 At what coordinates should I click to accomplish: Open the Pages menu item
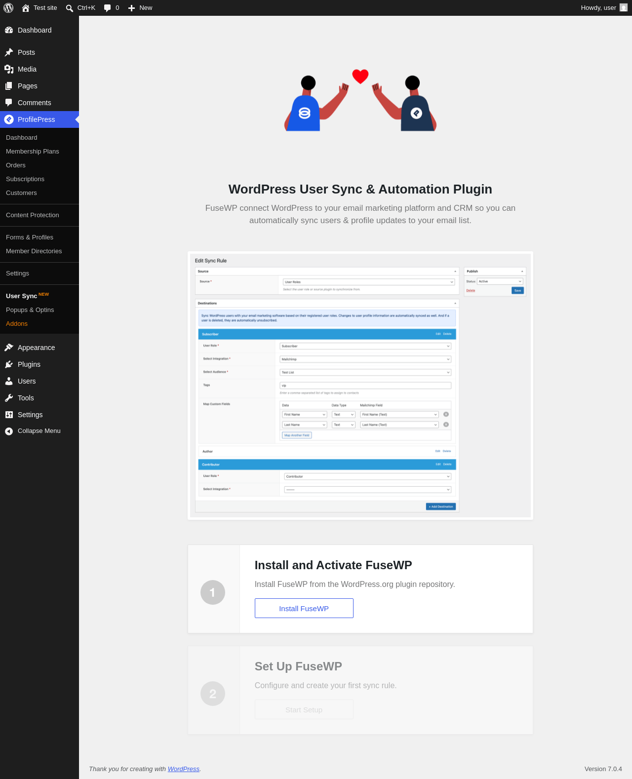39,86
